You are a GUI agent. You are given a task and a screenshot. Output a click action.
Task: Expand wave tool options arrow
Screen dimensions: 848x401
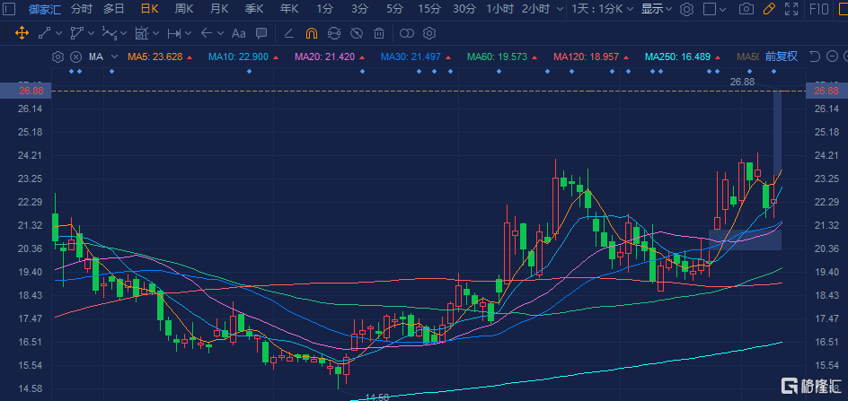point(123,33)
